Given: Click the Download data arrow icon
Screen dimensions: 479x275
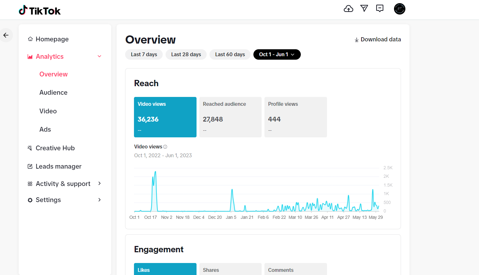Looking at the screenshot, I should (x=356, y=40).
